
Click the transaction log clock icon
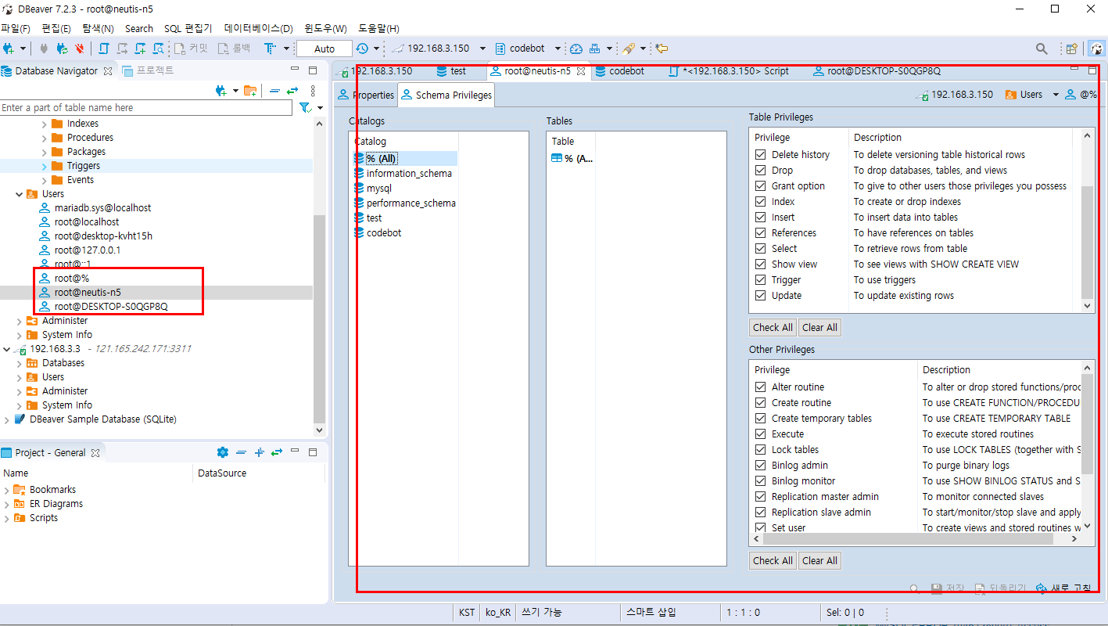362,49
